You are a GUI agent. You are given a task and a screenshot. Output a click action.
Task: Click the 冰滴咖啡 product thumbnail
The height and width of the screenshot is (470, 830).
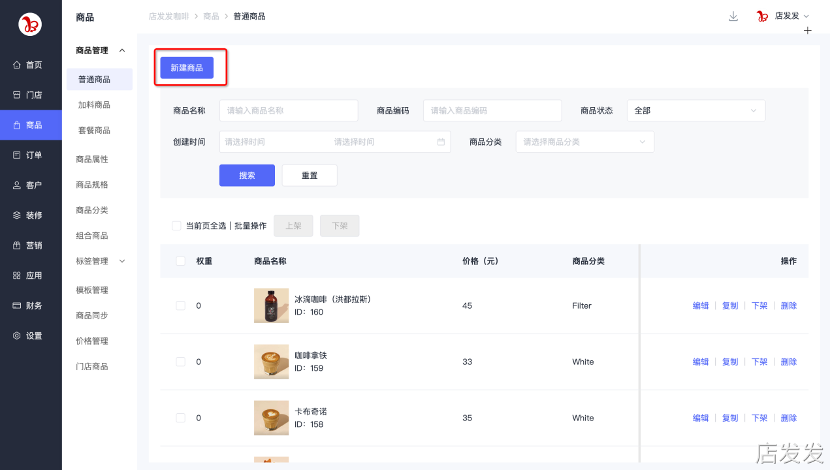271,305
